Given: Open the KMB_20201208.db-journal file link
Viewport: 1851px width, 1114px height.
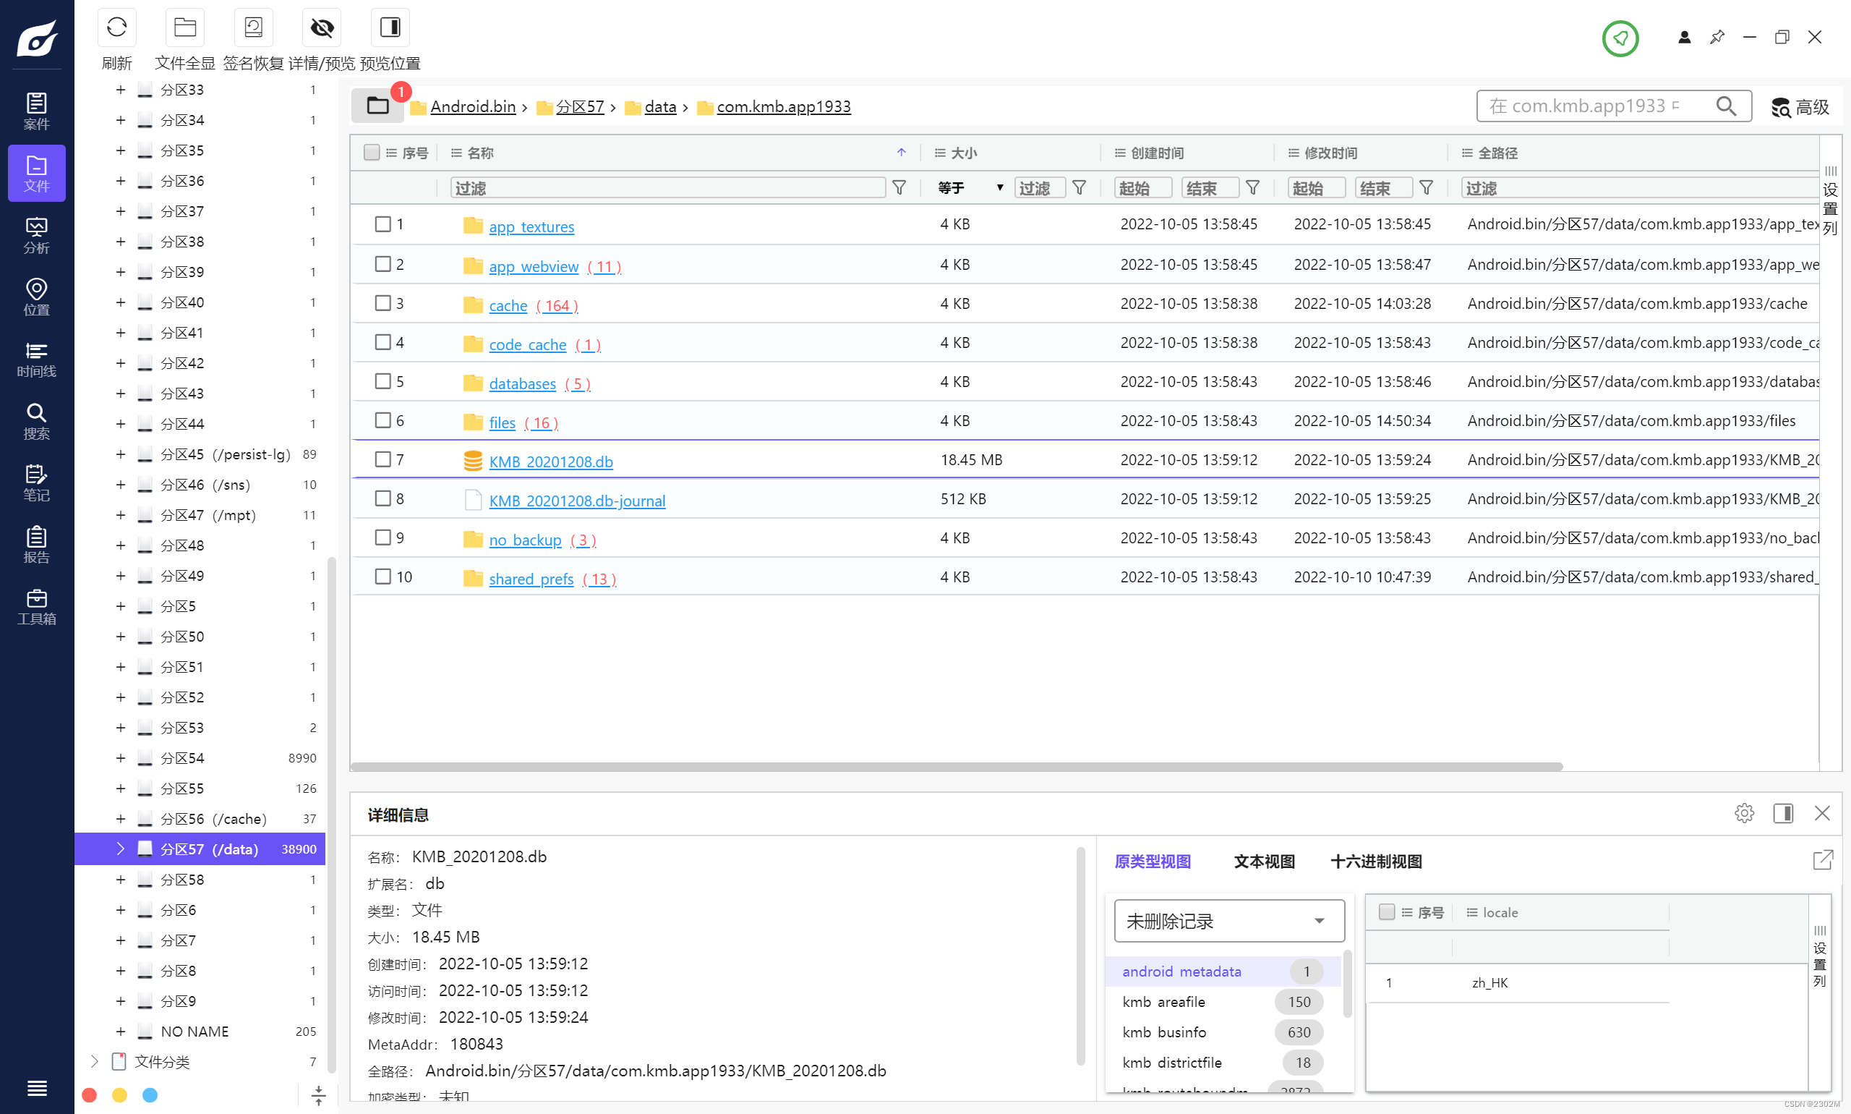Looking at the screenshot, I should pyautogui.click(x=577, y=501).
